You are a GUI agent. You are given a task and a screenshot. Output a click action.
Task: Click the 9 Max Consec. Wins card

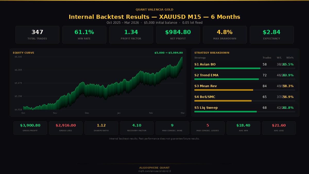[x=172, y=128]
